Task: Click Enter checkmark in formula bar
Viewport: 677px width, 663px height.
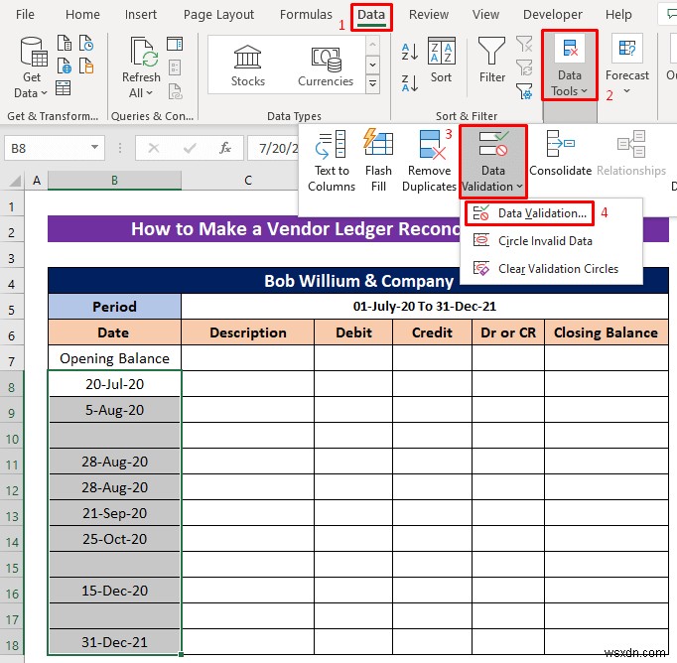Action: tap(190, 148)
